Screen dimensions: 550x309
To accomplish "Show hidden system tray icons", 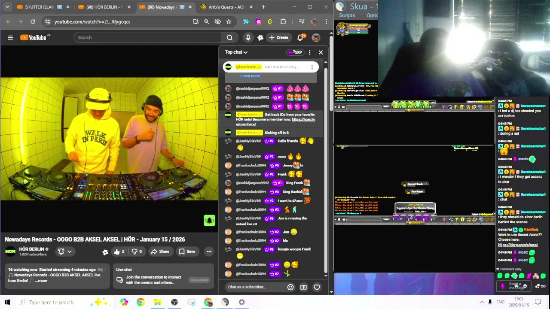I will (482, 302).
